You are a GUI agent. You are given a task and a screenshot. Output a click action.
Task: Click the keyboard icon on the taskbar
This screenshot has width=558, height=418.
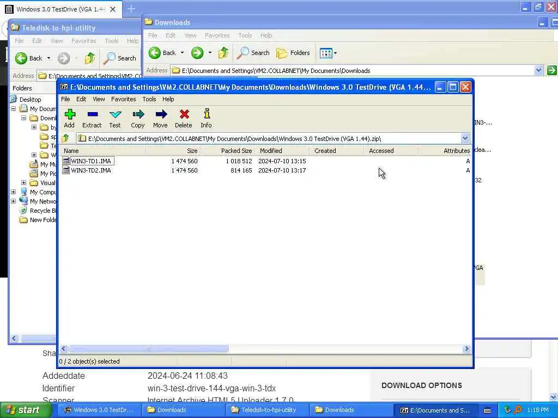pyautogui.click(x=487, y=410)
